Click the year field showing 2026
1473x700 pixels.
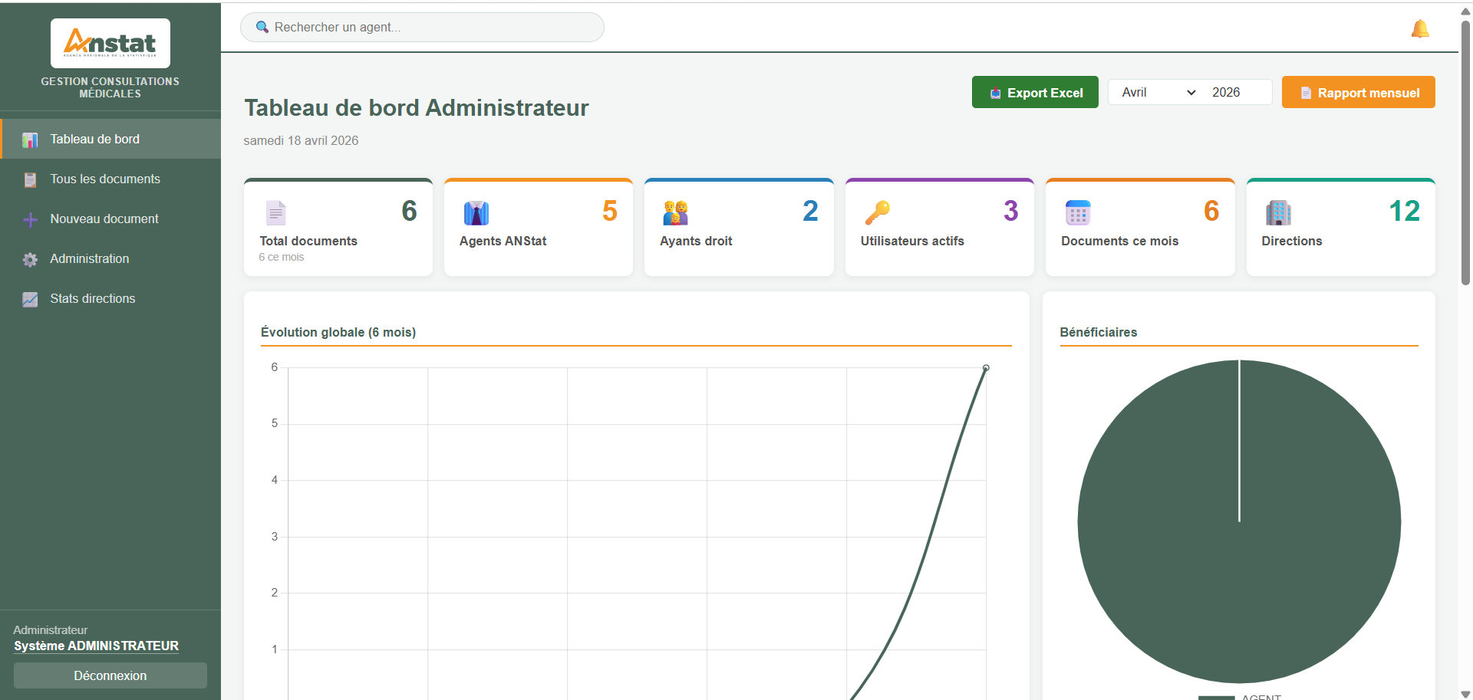[x=1235, y=92]
